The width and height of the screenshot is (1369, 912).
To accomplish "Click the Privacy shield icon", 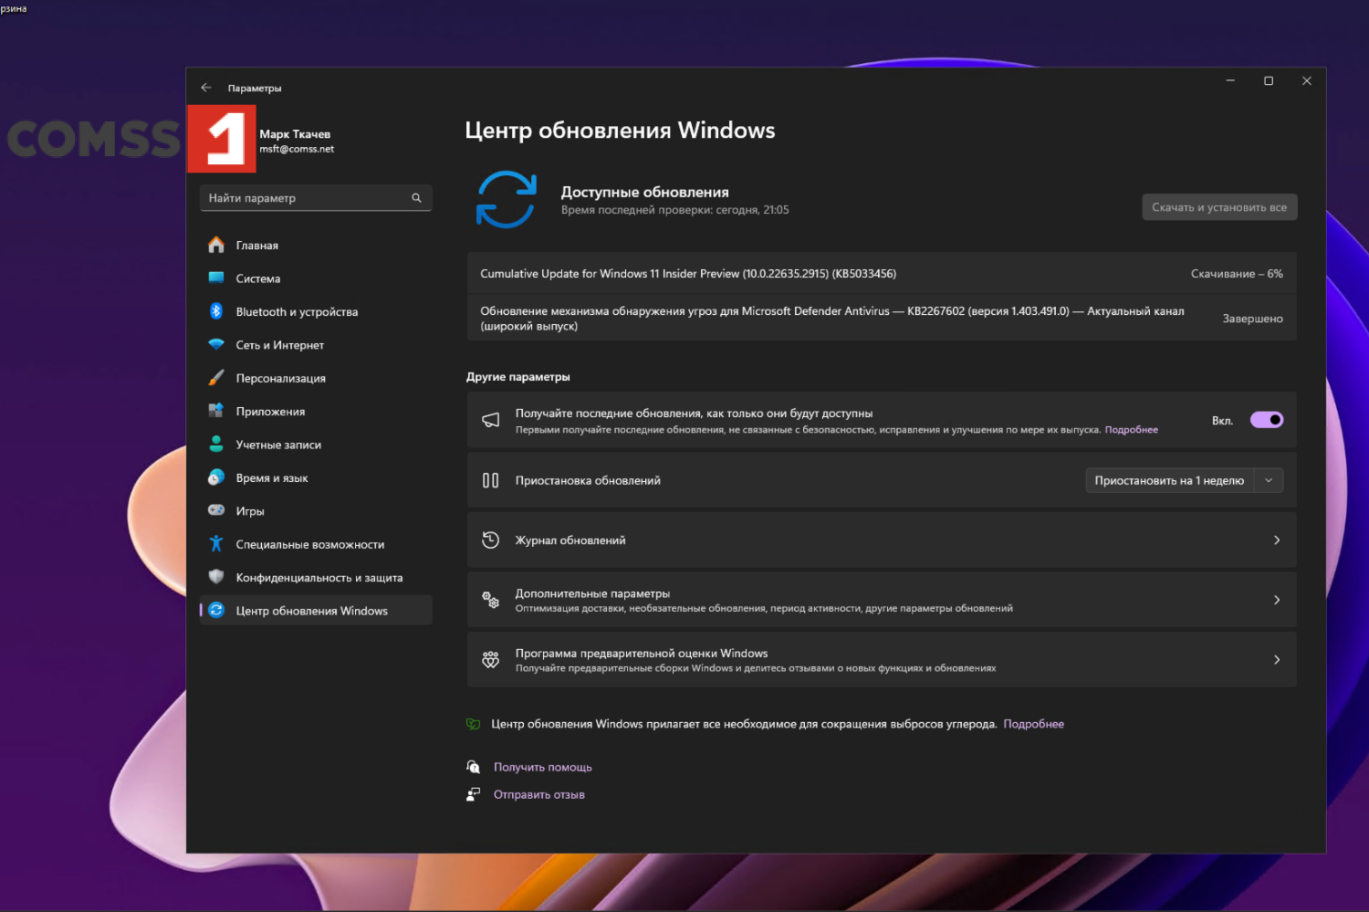I will click(x=216, y=577).
